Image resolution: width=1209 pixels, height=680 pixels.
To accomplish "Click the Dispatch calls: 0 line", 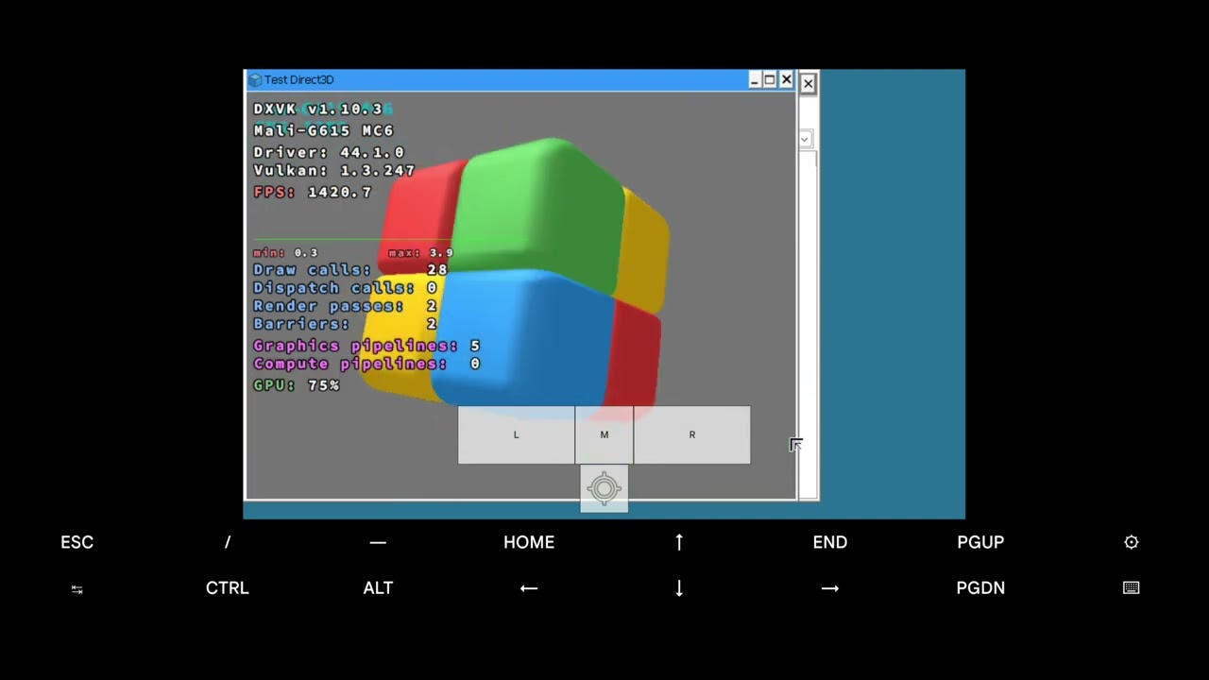I will [x=345, y=288].
